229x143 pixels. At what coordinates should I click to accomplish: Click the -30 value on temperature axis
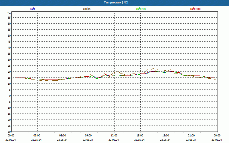(x=9, y=132)
